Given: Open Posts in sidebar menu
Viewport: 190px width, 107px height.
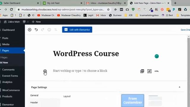Looking at the screenshot, I should coord(5,38).
